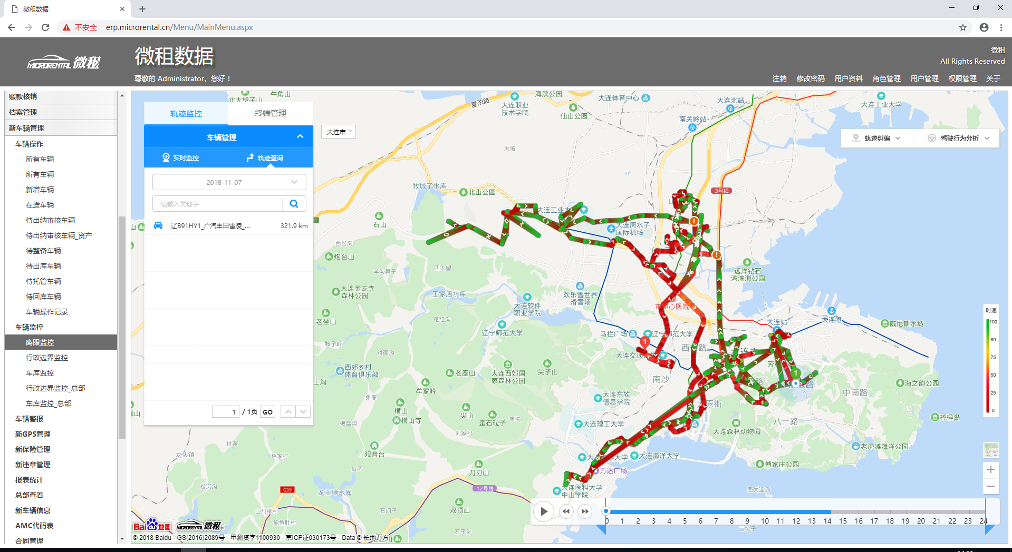The width and height of the screenshot is (1012, 552).
Task: Open 新增车辆 in the sidebar
Action: pos(40,190)
